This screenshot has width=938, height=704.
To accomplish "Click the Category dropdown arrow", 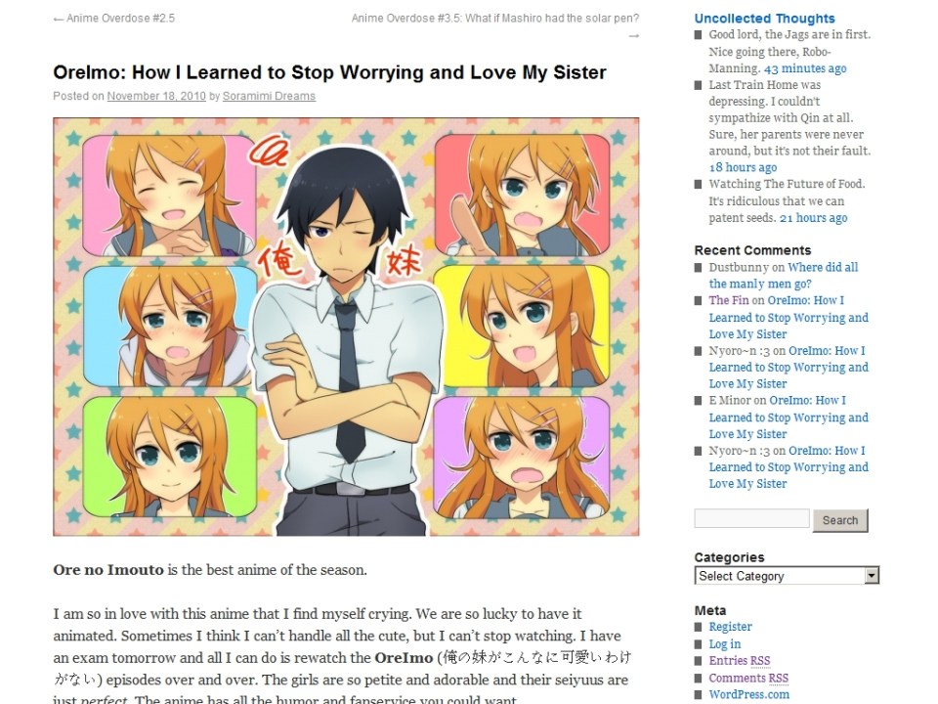I will 872,576.
